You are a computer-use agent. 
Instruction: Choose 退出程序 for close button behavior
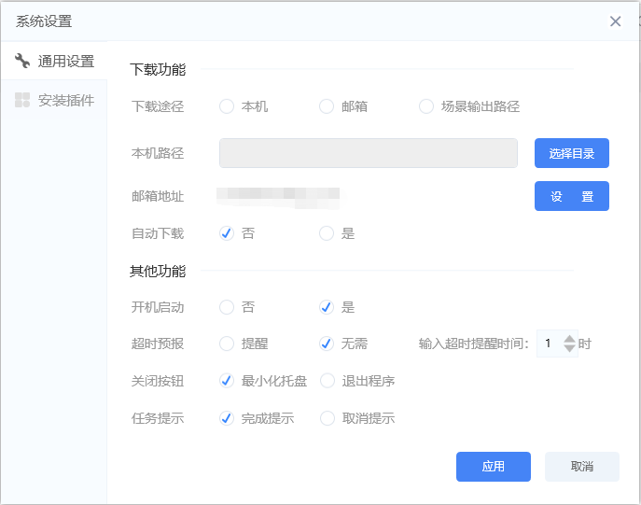(x=327, y=381)
